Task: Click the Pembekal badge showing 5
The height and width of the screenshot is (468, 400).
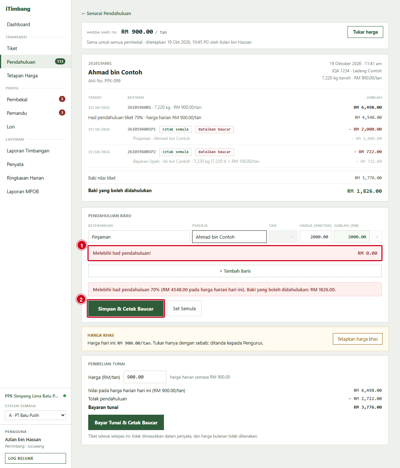Action: 62,99
